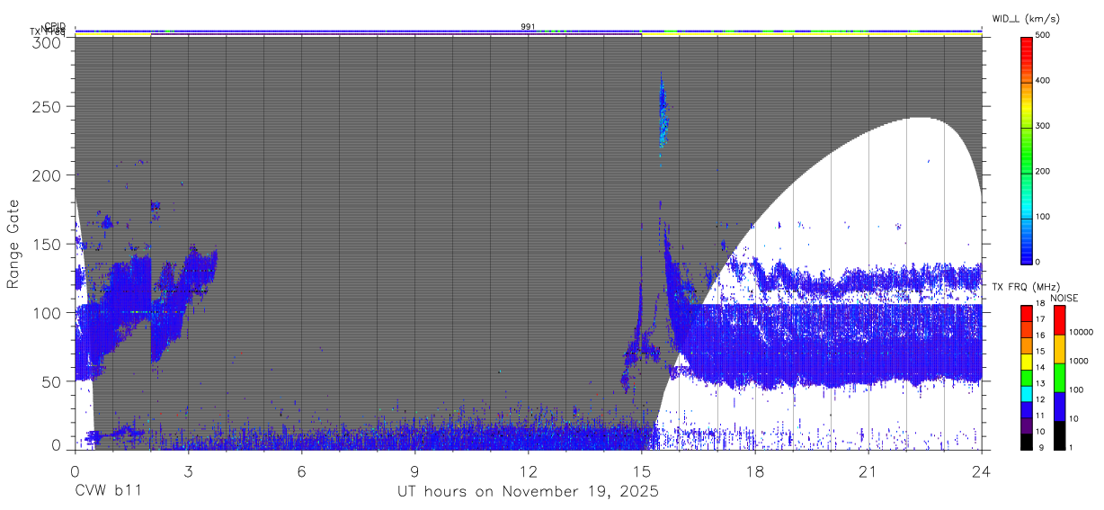Click the "CVW b11" radar label

108,491
